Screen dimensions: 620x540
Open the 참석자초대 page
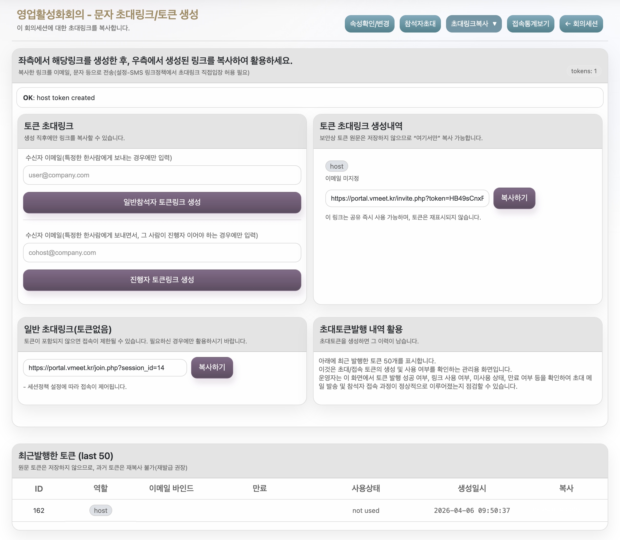(x=420, y=24)
